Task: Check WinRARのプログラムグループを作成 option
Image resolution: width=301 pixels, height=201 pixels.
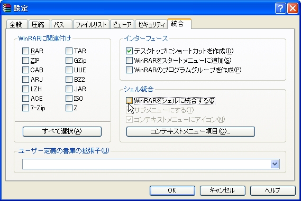Action: (x=129, y=70)
